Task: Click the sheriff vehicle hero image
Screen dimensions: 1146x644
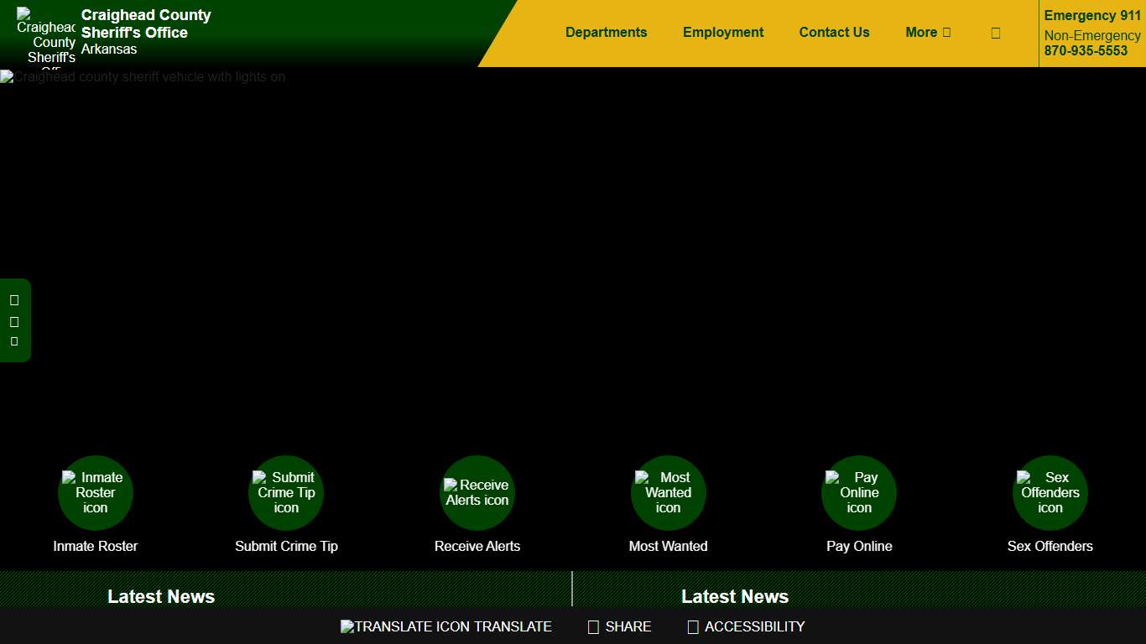Action: 573,252
